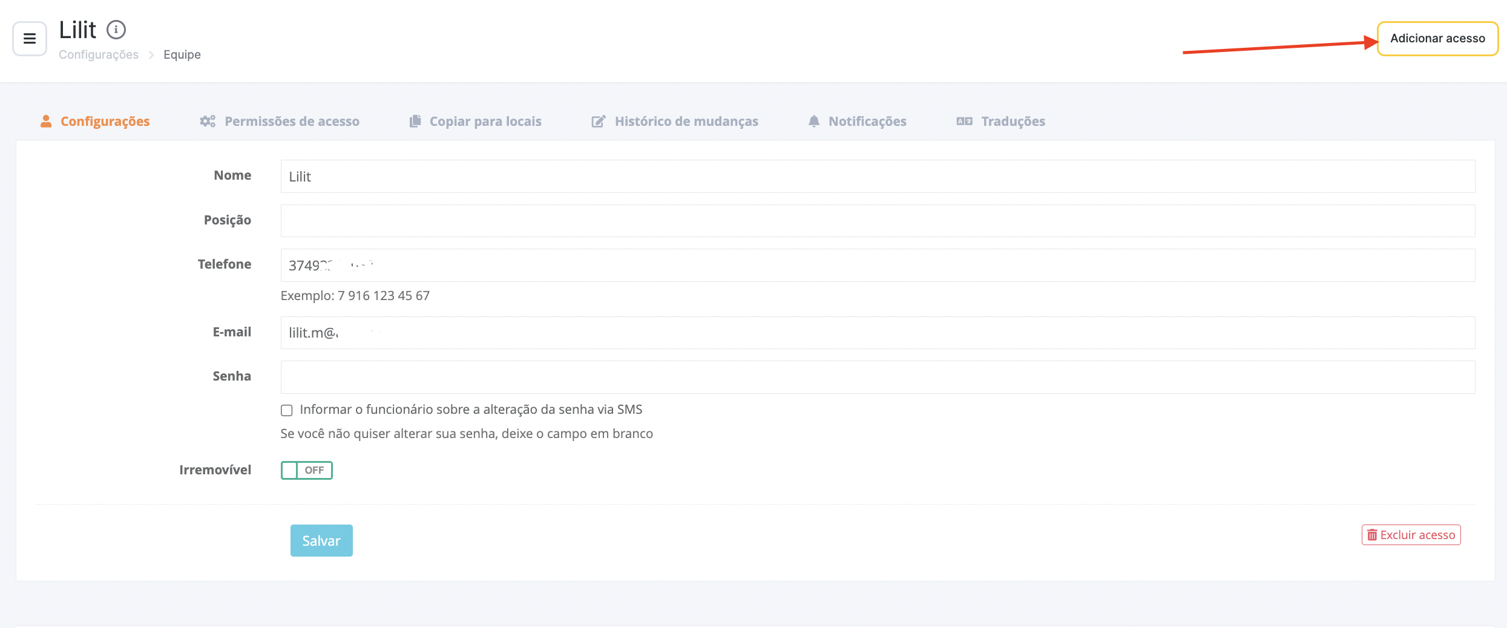Viewport: 1507px width, 628px height.
Task: Check the SMS password notification checkbox
Action: coord(287,410)
